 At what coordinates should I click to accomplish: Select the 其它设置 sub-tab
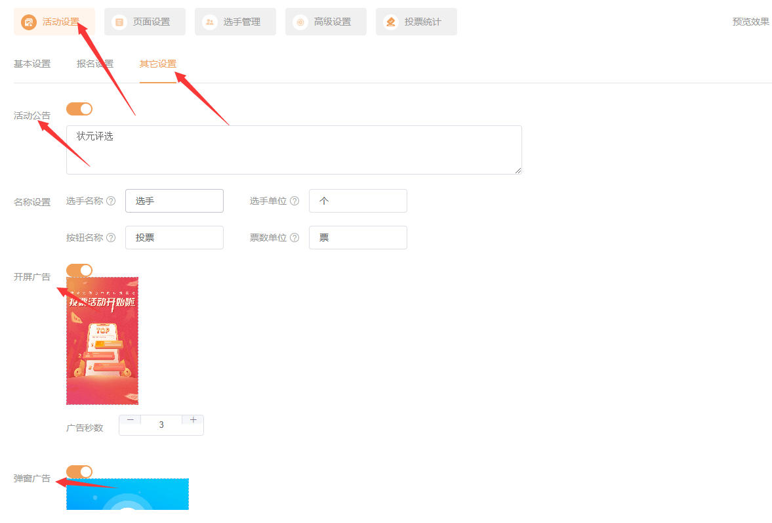click(158, 64)
